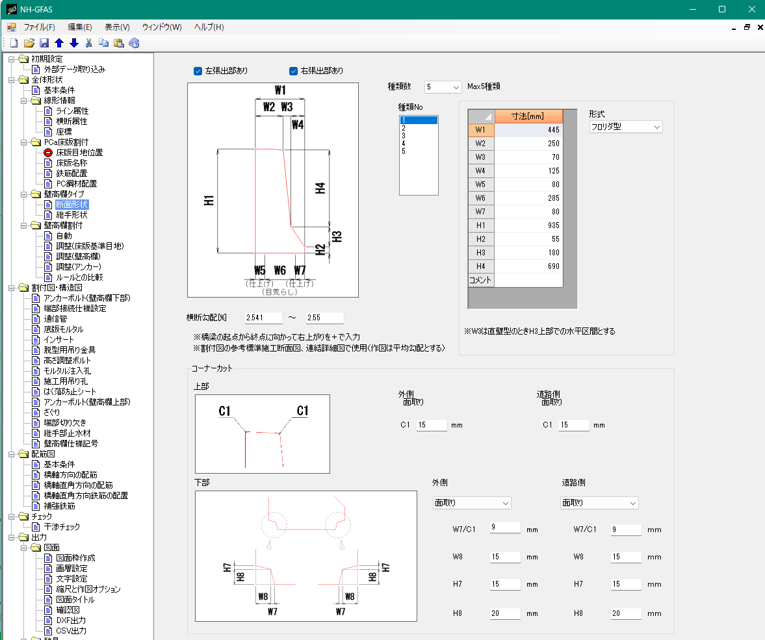
Task: Click the blue up arrow icon
Action: (x=59, y=43)
